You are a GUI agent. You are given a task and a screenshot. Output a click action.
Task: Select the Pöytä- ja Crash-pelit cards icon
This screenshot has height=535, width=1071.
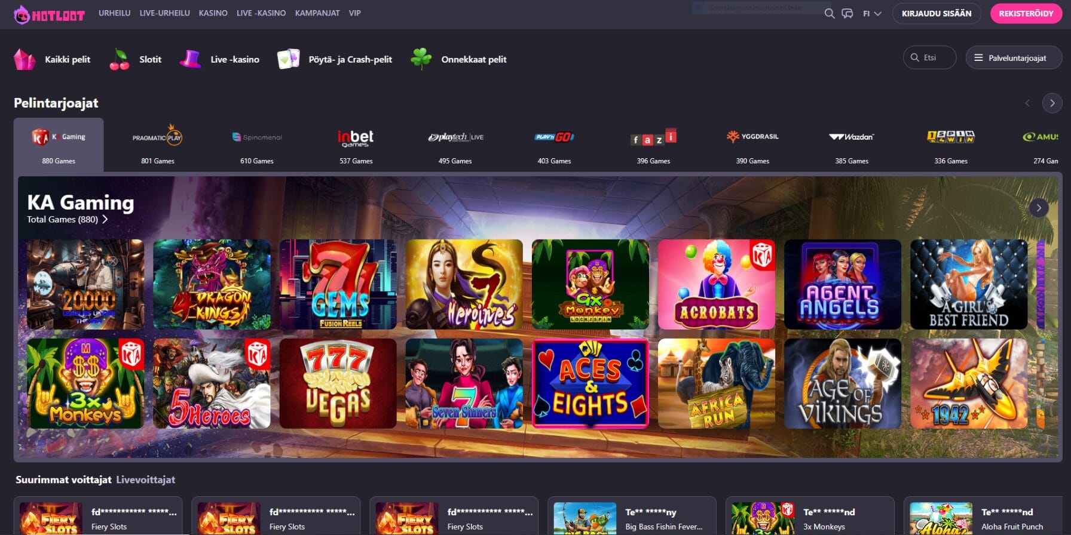288,59
